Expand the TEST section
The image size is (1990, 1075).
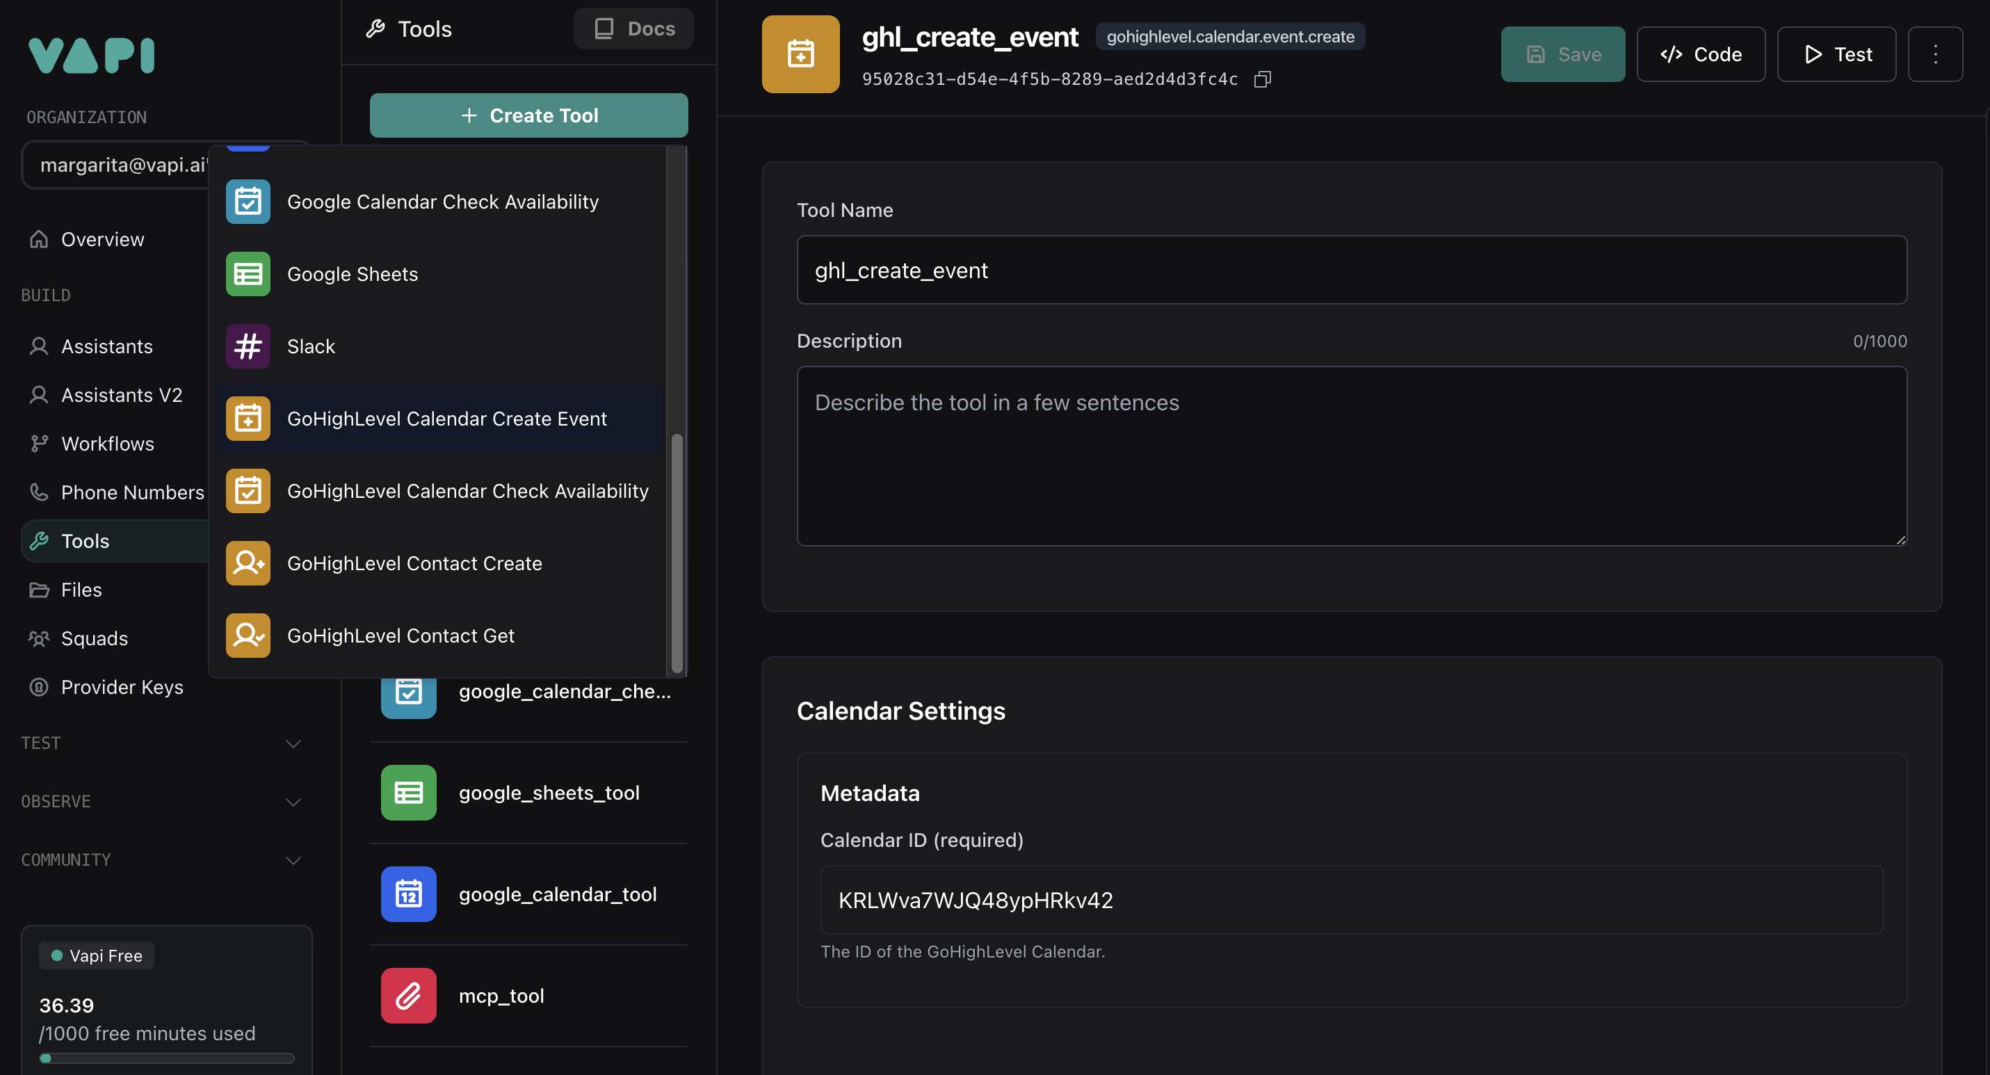point(292,743)
